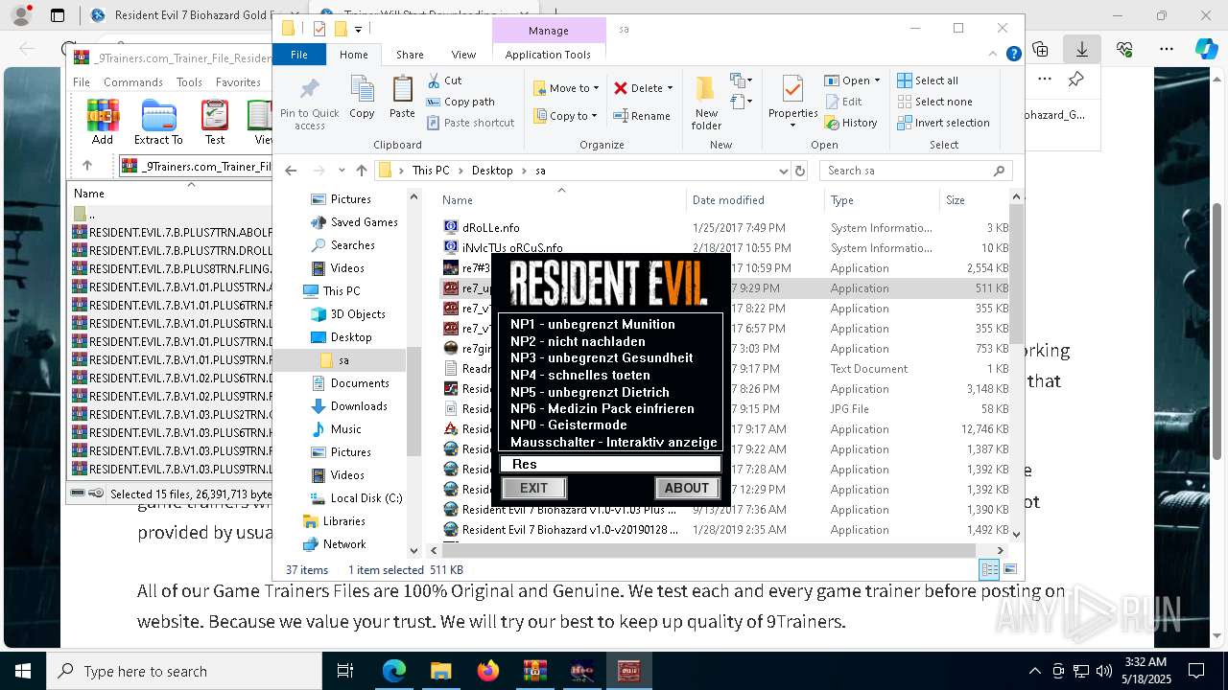
Task: Open address bar history dropdown chevron
Action: [783, 171]
